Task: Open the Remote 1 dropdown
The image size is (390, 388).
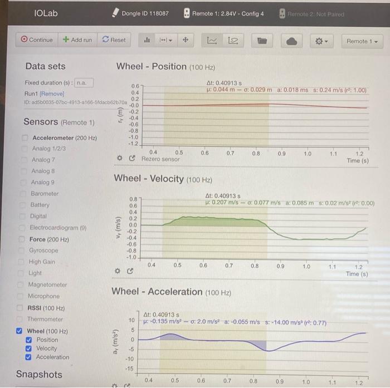Action: point(362,41)
